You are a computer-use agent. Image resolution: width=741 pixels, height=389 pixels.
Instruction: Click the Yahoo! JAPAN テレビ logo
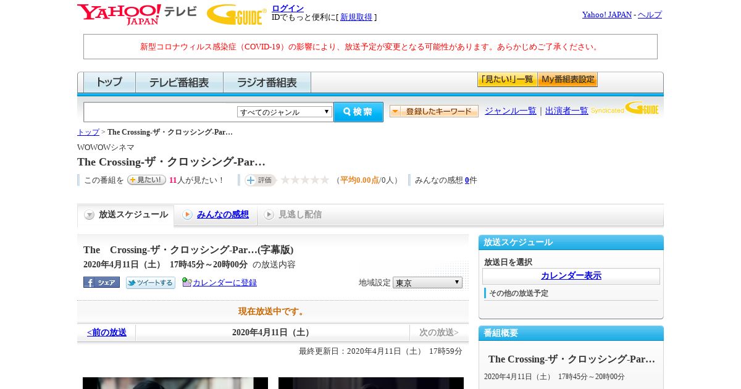click(x=137, y=14)
